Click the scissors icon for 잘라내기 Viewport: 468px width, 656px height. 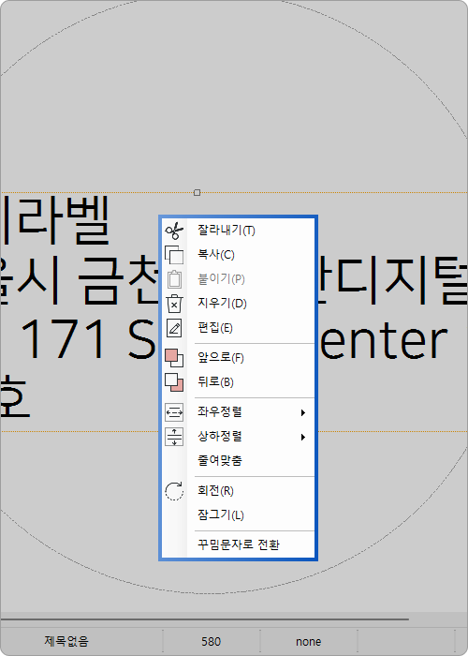coord(174,231)
